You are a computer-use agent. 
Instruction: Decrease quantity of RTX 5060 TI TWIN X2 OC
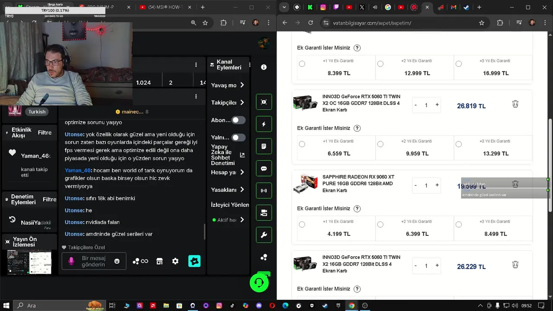coord(416,105)
